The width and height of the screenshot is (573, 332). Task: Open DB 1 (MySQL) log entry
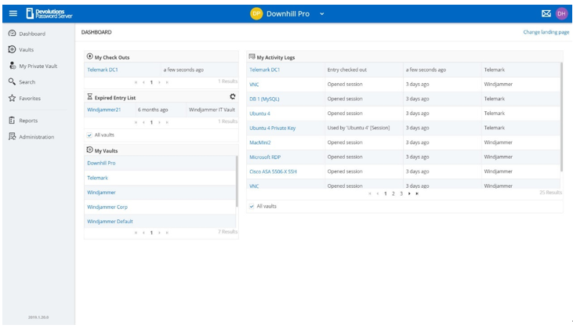pos(264,99)
